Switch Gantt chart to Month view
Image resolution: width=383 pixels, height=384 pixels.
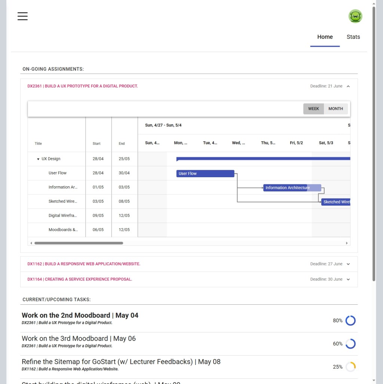[335, 109]
